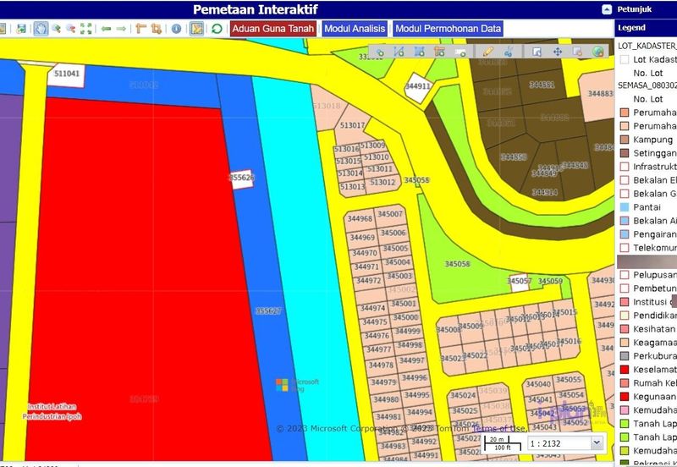Toggle the highlighted yellow selection tool
The image size is (677, 467).
tap(196, 29)
